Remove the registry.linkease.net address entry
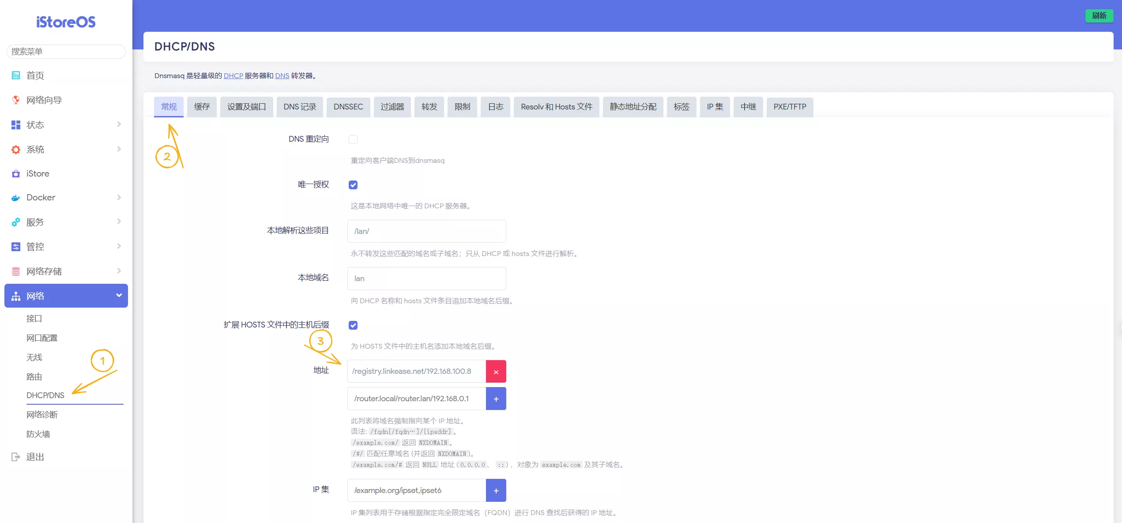Viewport: 1122px width, 523px height. click(496, 372)
